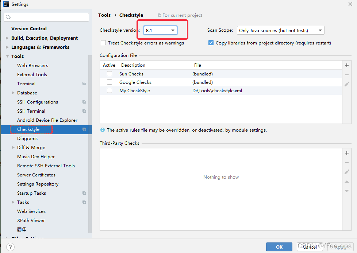The image size is (357, 253).
Task: Select Checkstyle in the Tools list
Action: tap(28, 129)
